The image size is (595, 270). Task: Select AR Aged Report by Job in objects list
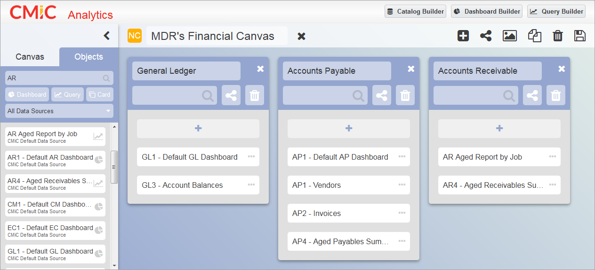pyautogui.click(x=56, y=137)
